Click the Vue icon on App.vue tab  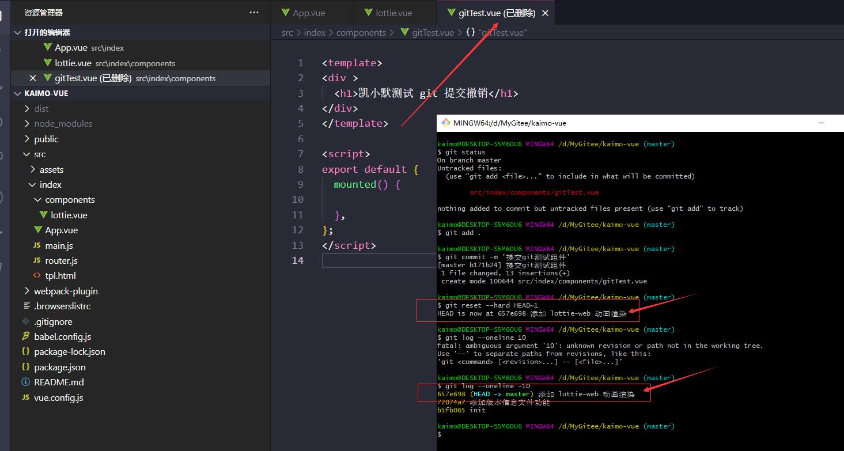(x=285, y=13)
